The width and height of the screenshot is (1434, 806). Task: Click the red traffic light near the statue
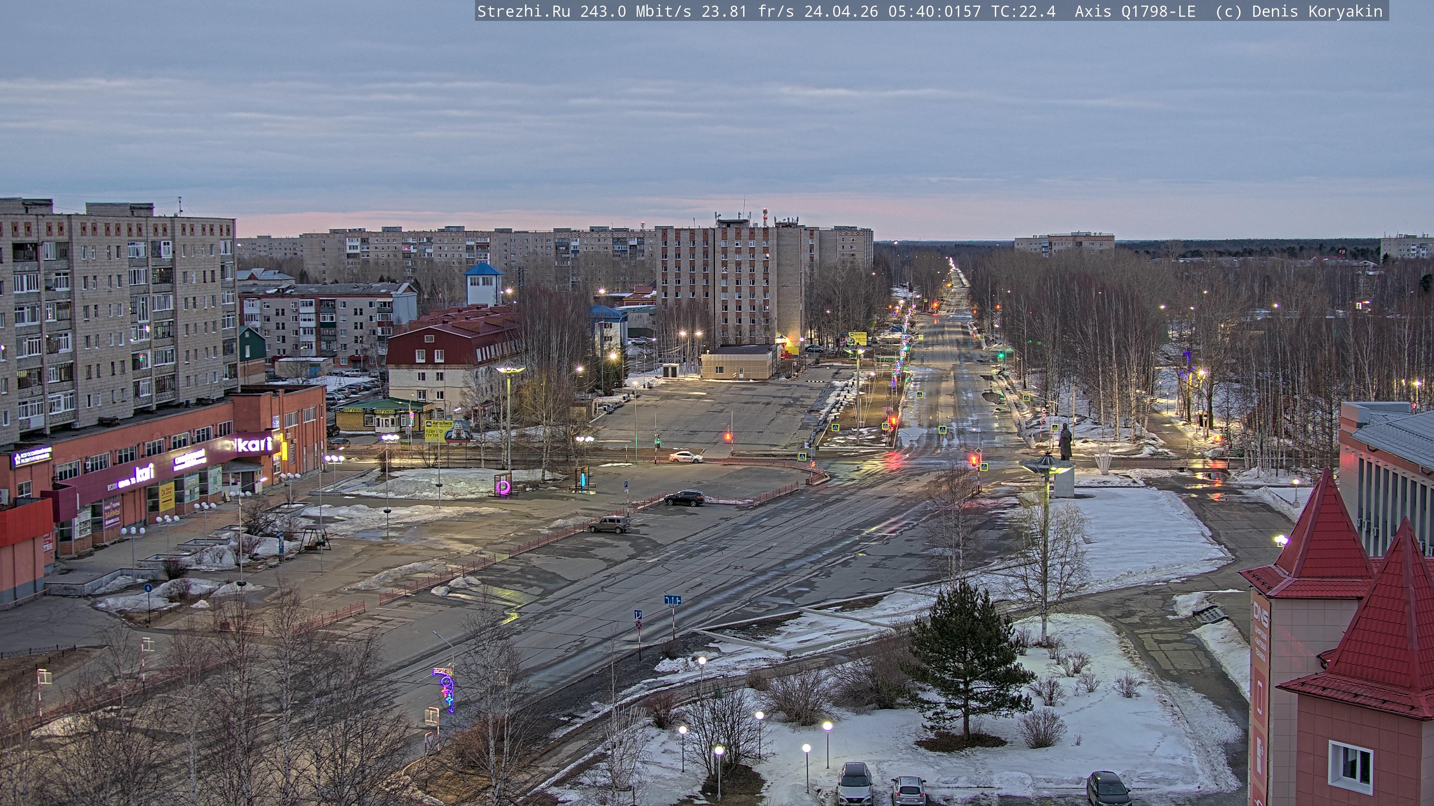pos(974,460)
